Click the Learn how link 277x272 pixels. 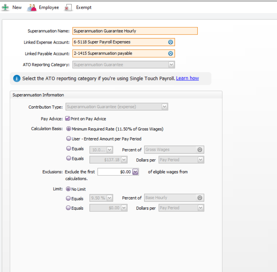[x=187, y=78]
